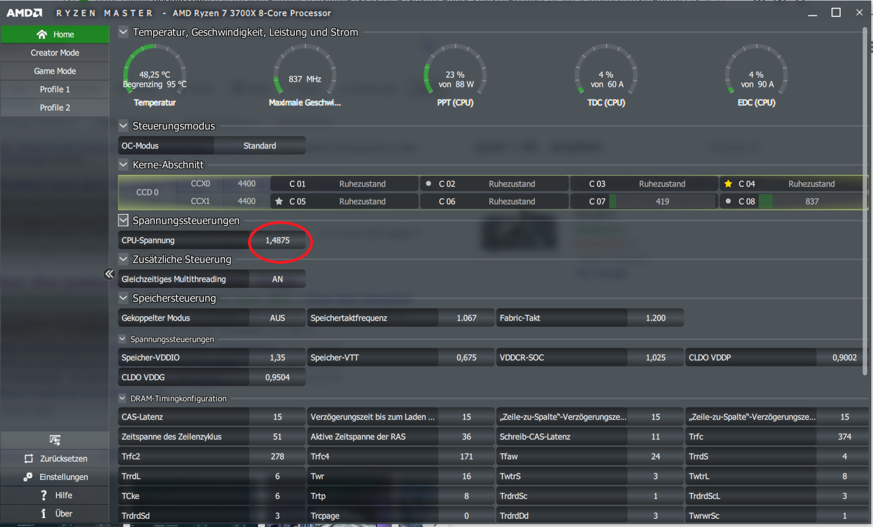Click the CPU-Spannung value 1,4875
The width and height of the screenshot is (873, 527).
tap(277, 240)
